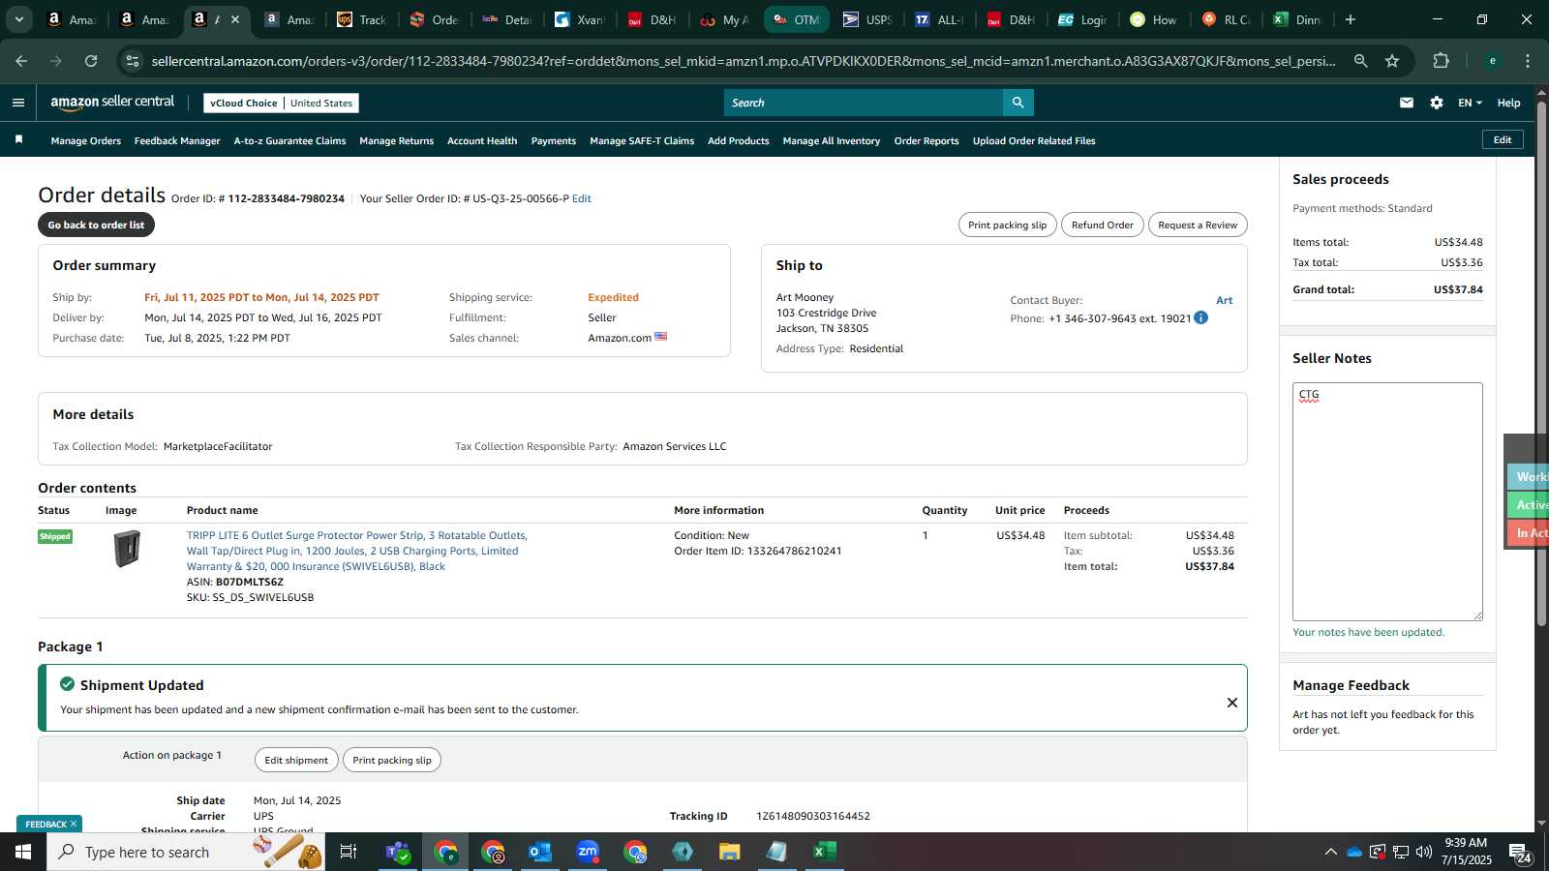The height and width of the screenshot is (871, 1549).
Task: Click top Print packing slip button
Action: pyautogui.click(x=1007, y=225)
